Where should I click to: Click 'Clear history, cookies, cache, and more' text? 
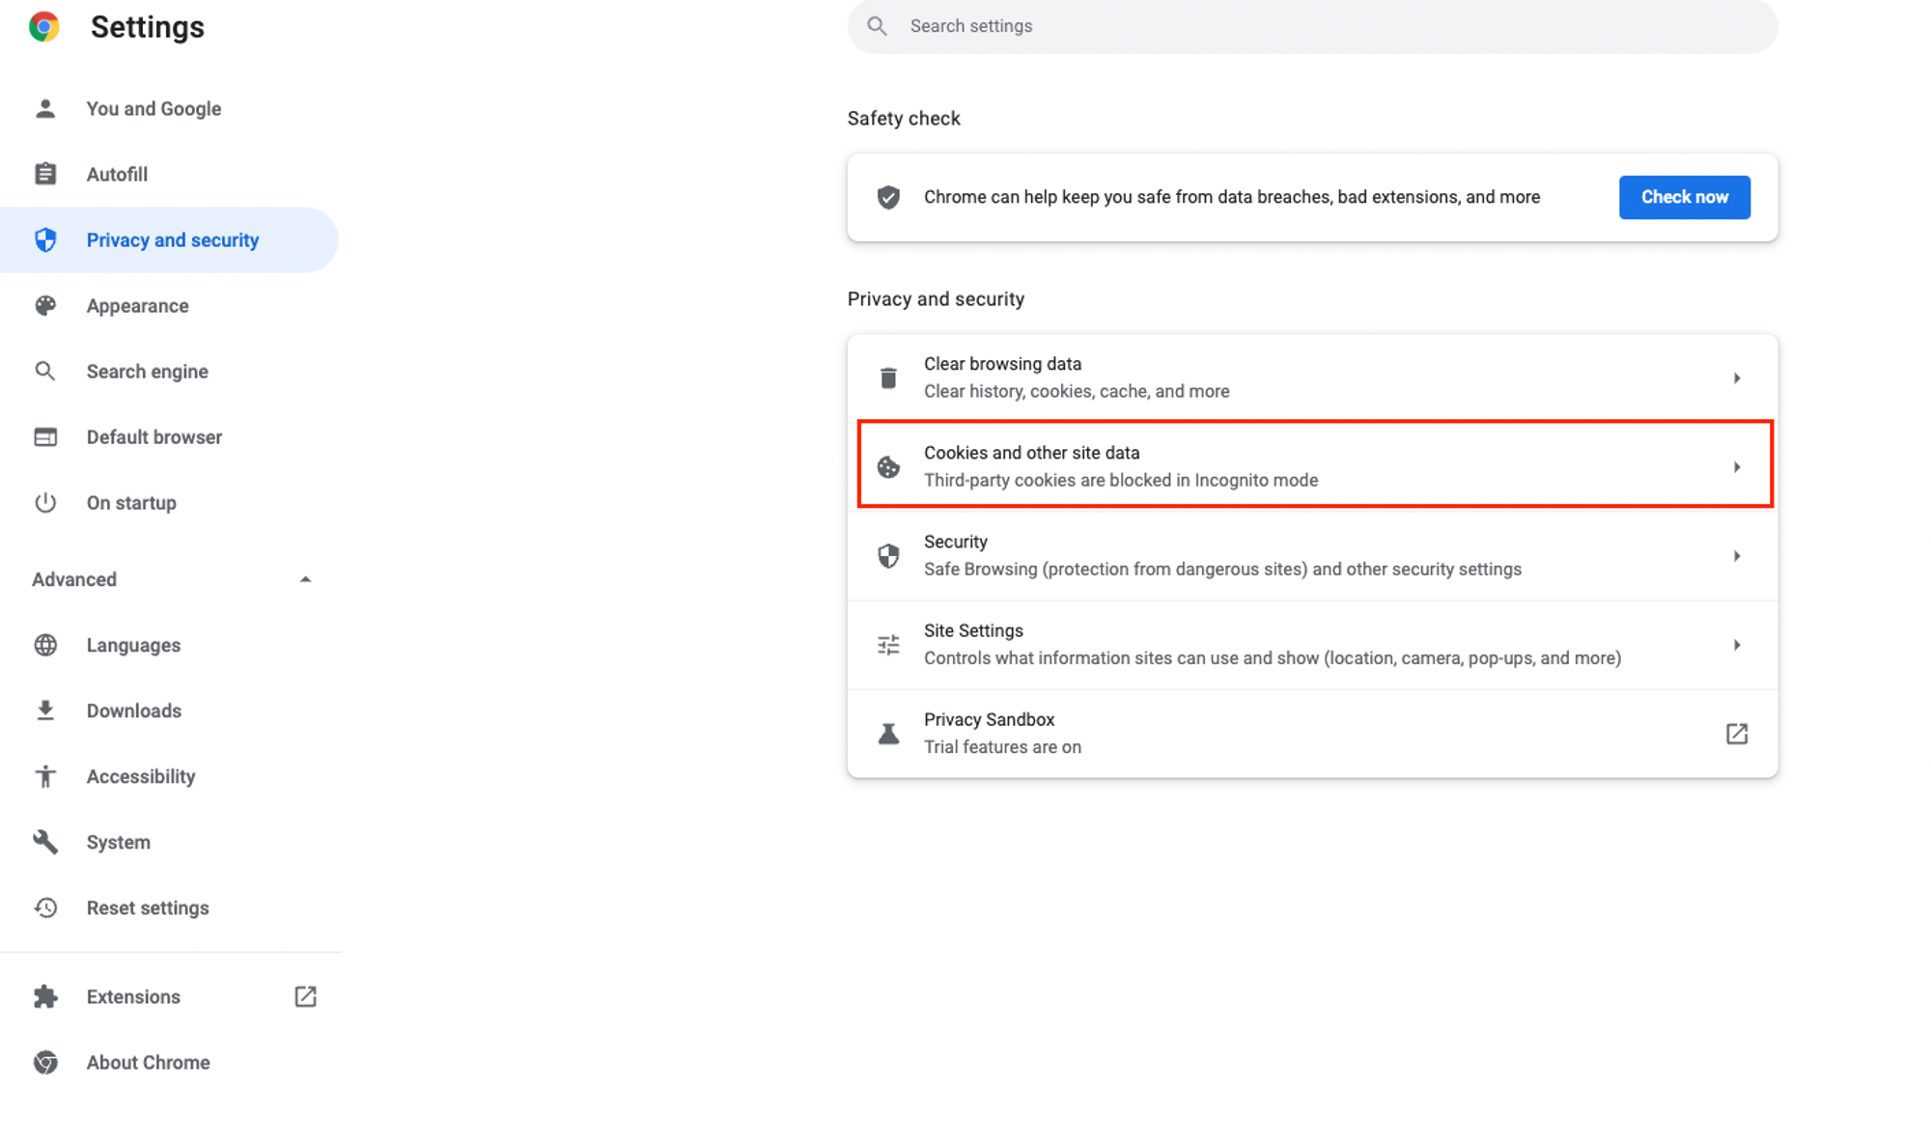pyautogui.click(x=1077, y=391)
